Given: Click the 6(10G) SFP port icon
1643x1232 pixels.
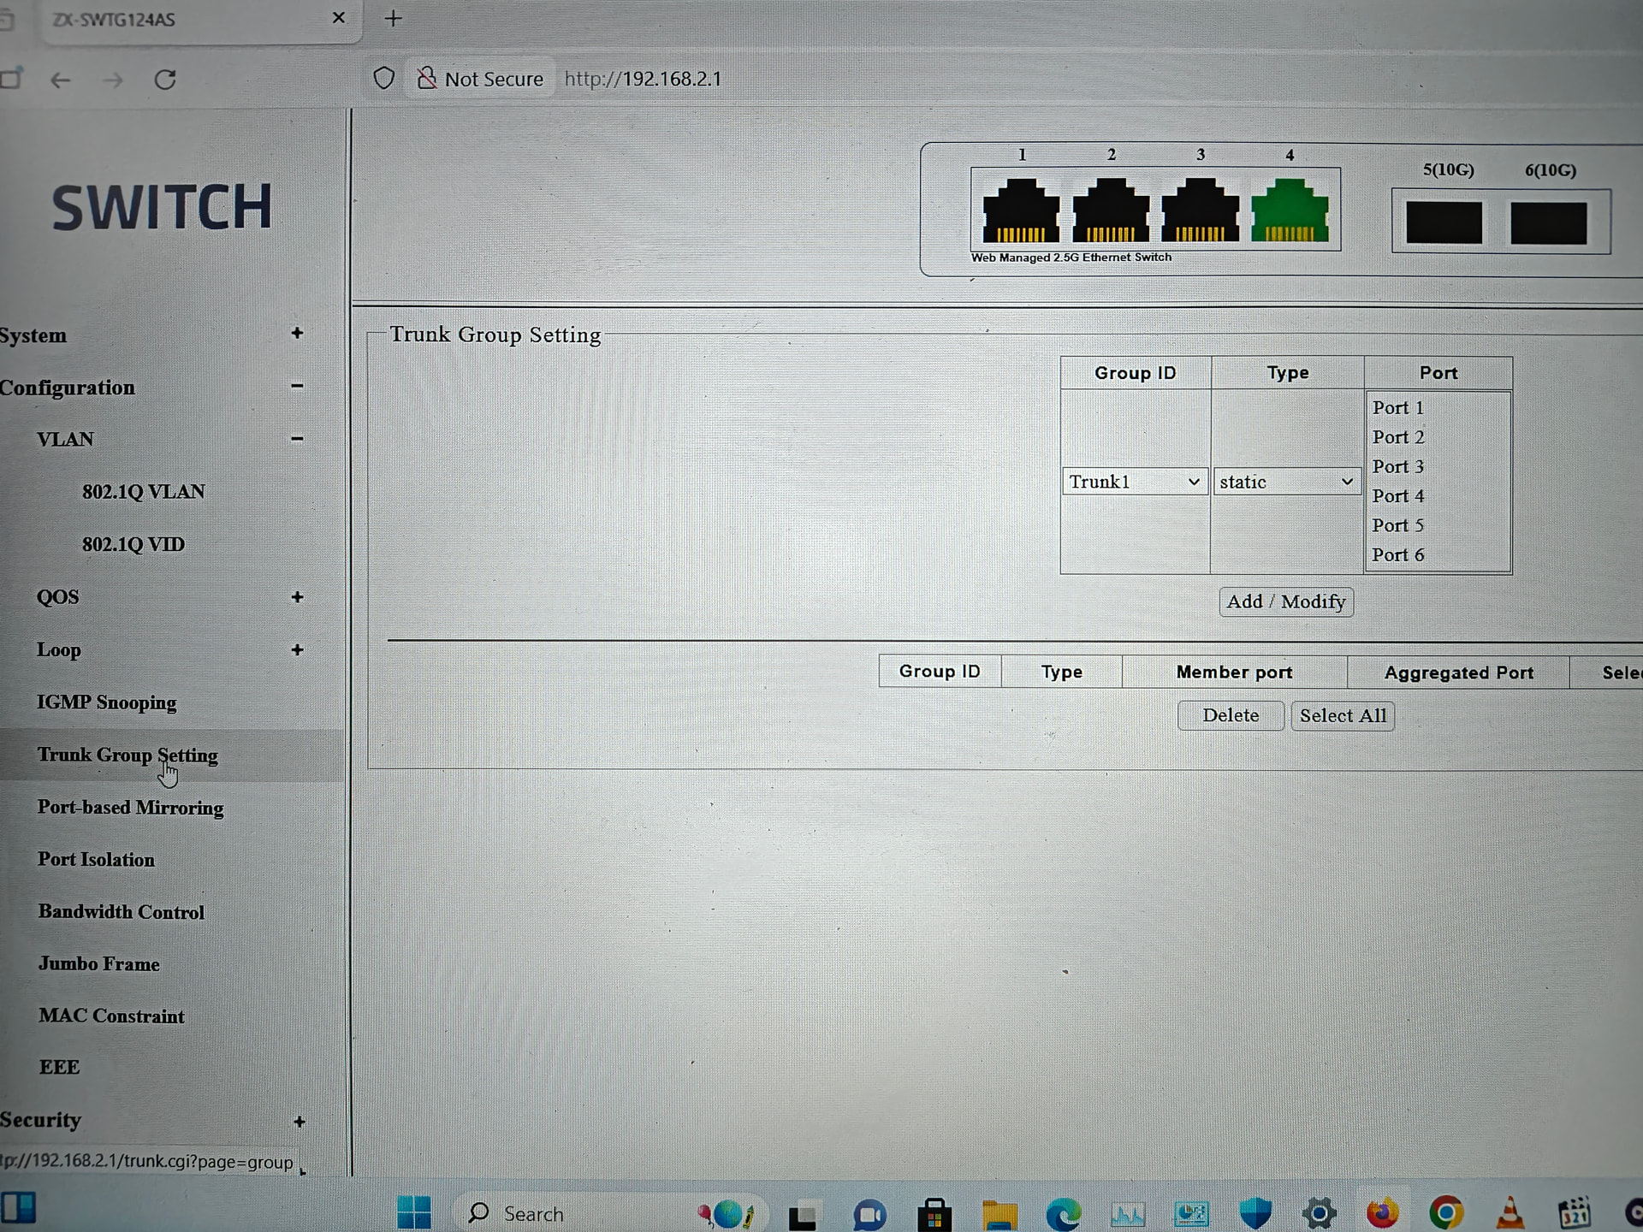Looking at the screenshot, I should 1548,223.
